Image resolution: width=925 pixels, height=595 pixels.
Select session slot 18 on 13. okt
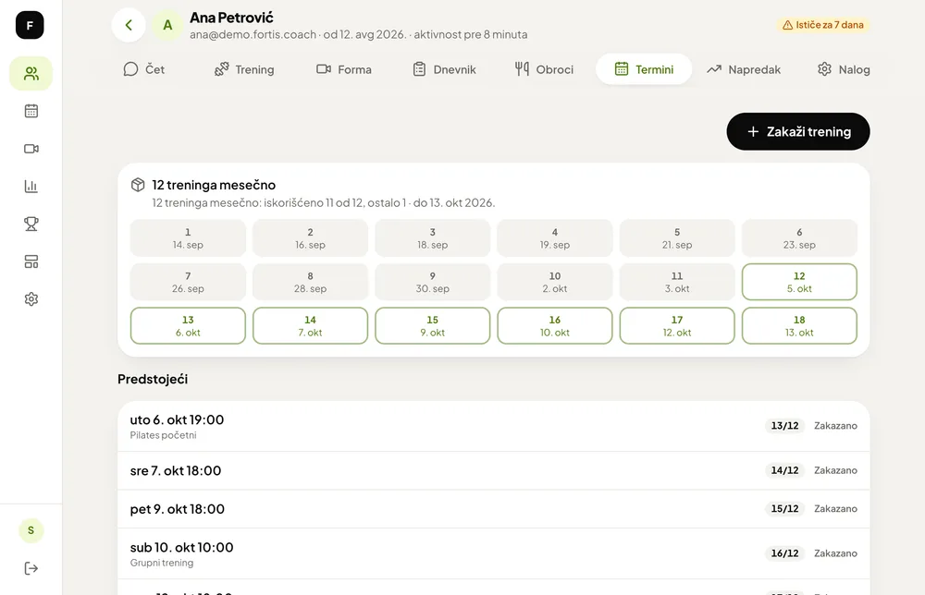click(x=799, y=326)
